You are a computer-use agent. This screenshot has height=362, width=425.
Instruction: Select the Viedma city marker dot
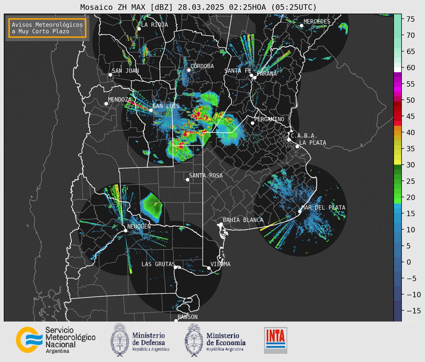coord(209,268)
